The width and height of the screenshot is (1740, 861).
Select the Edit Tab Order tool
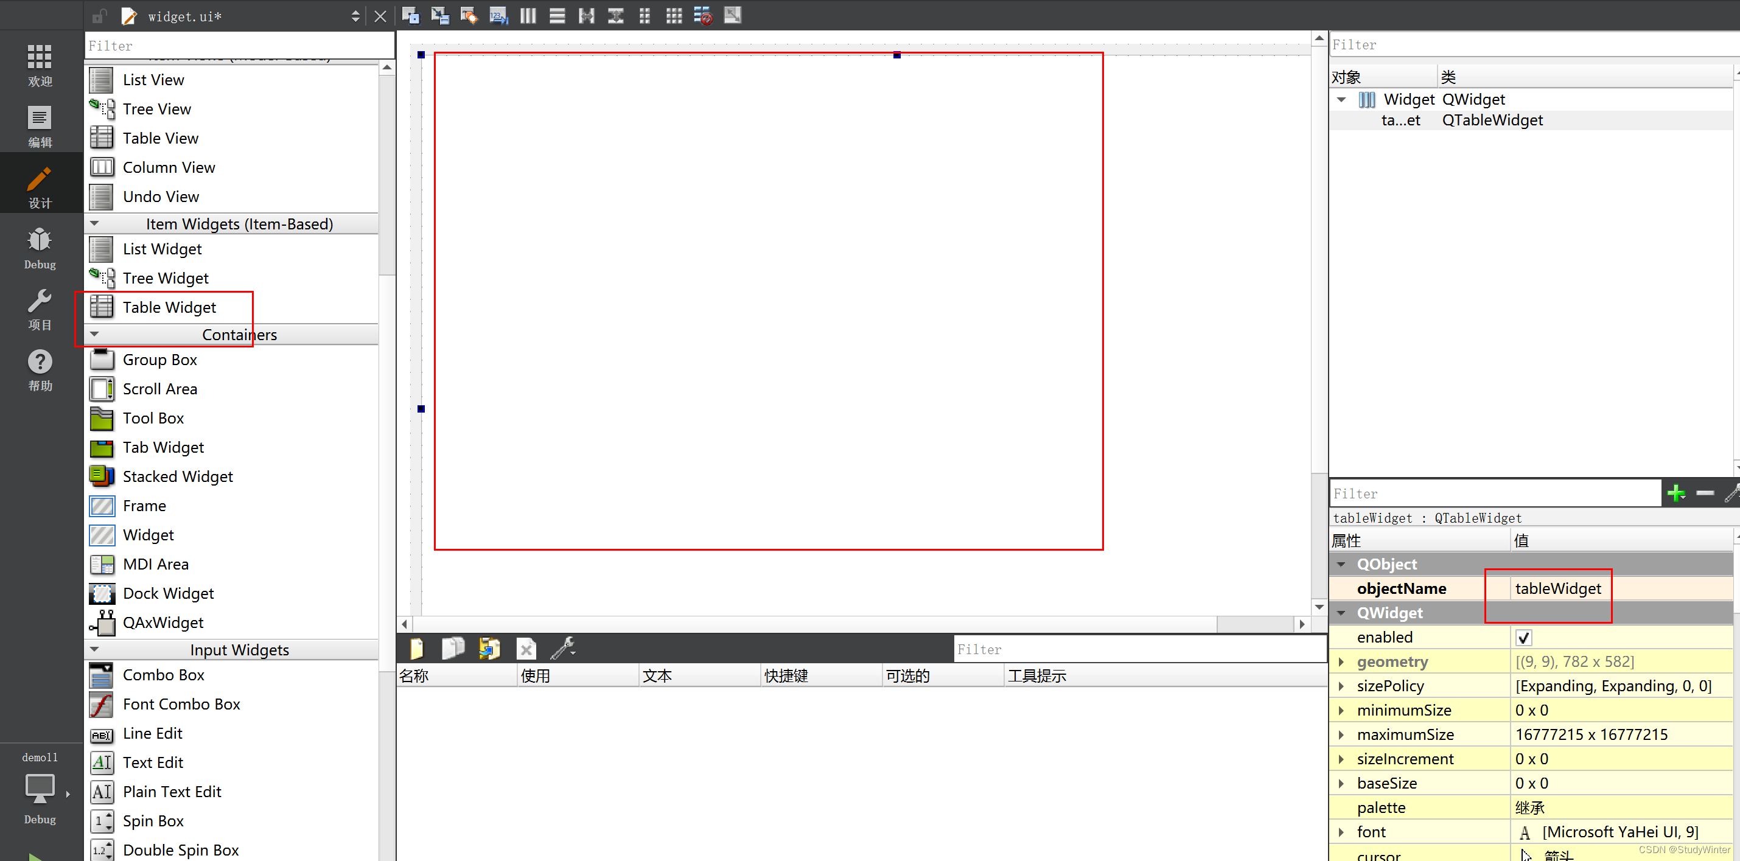pos(498,16)
